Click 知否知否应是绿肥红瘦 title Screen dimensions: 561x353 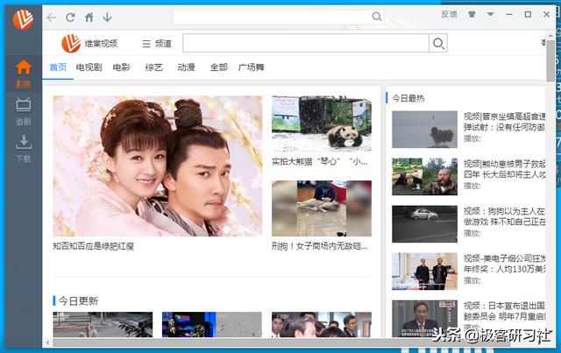[x=94, y=246]
